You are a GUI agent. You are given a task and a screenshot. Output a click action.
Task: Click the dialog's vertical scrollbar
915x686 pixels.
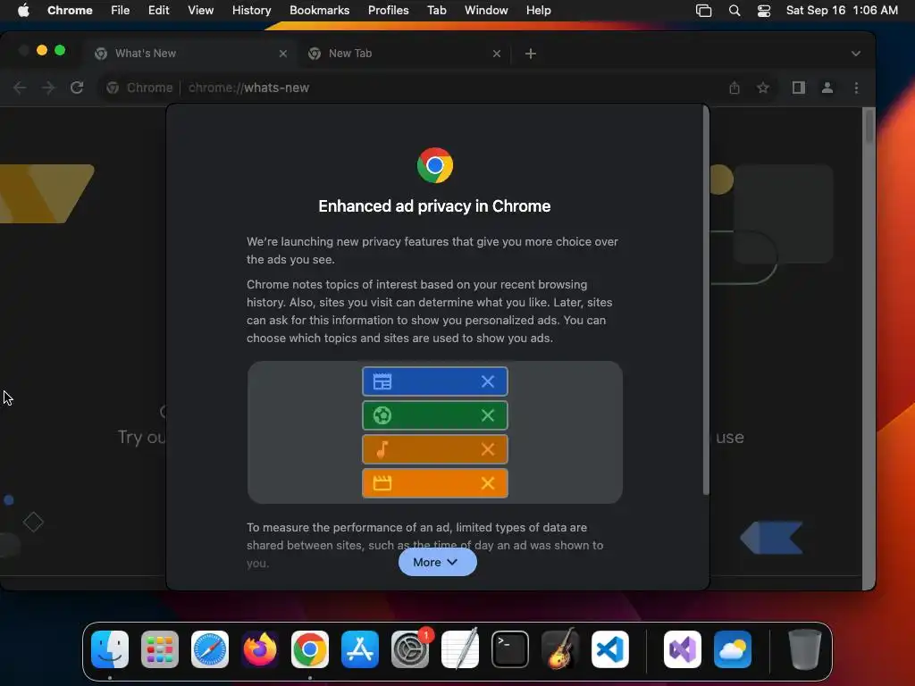point(706,300)
